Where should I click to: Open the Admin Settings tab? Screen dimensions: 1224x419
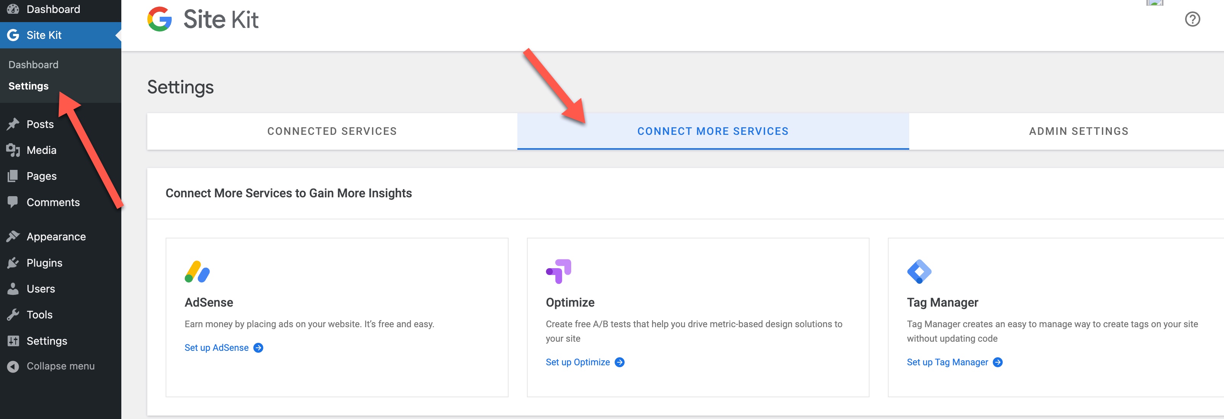[x=1079, y=131]
